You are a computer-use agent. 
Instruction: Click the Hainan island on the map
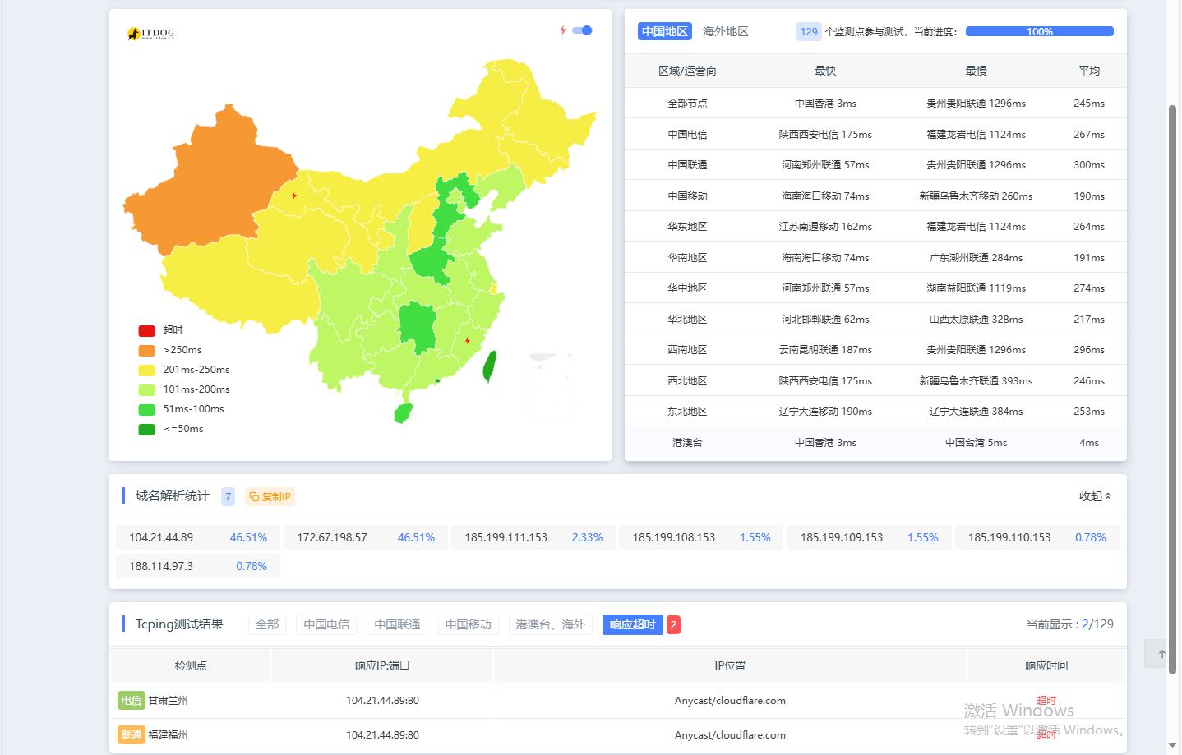tap(403, 413)
